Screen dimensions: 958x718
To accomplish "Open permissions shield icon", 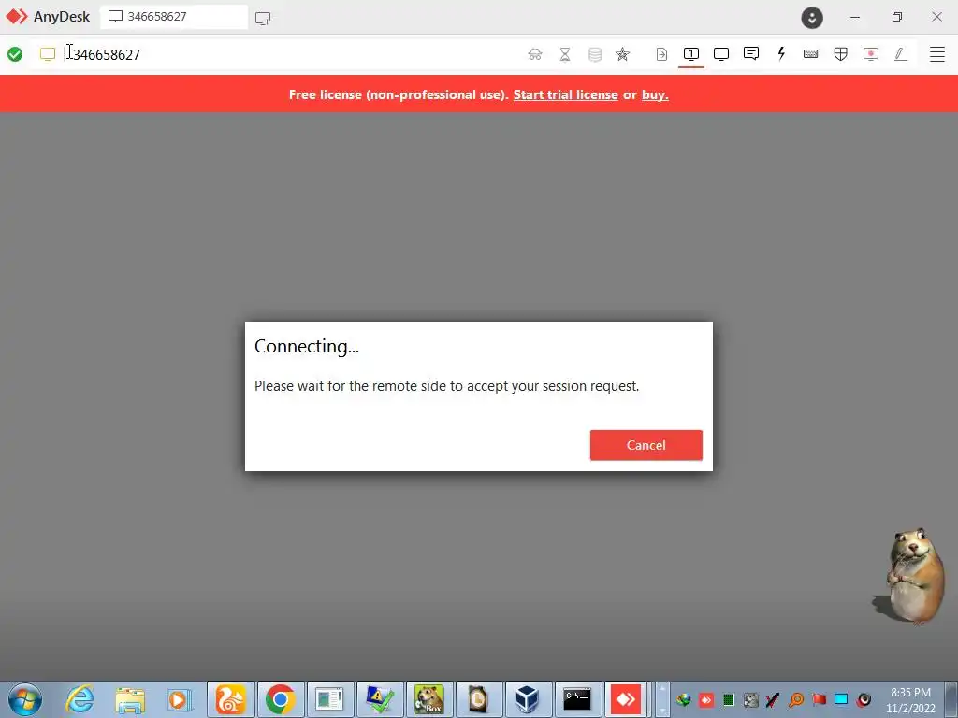I will [841, 54].
